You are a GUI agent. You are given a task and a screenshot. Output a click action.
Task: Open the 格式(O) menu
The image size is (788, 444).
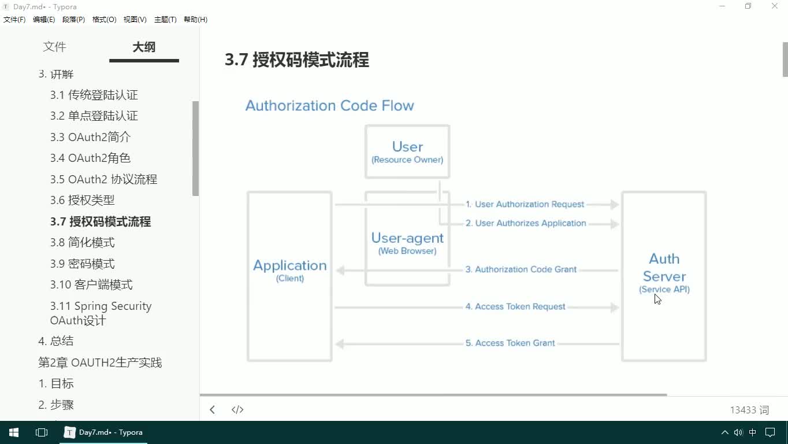tap(105, 20)
